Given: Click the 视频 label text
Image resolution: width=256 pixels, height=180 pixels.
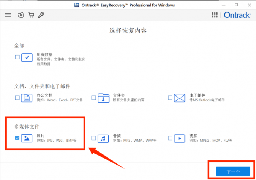Looking at the screenshot, I should click(x=193, y=136).
